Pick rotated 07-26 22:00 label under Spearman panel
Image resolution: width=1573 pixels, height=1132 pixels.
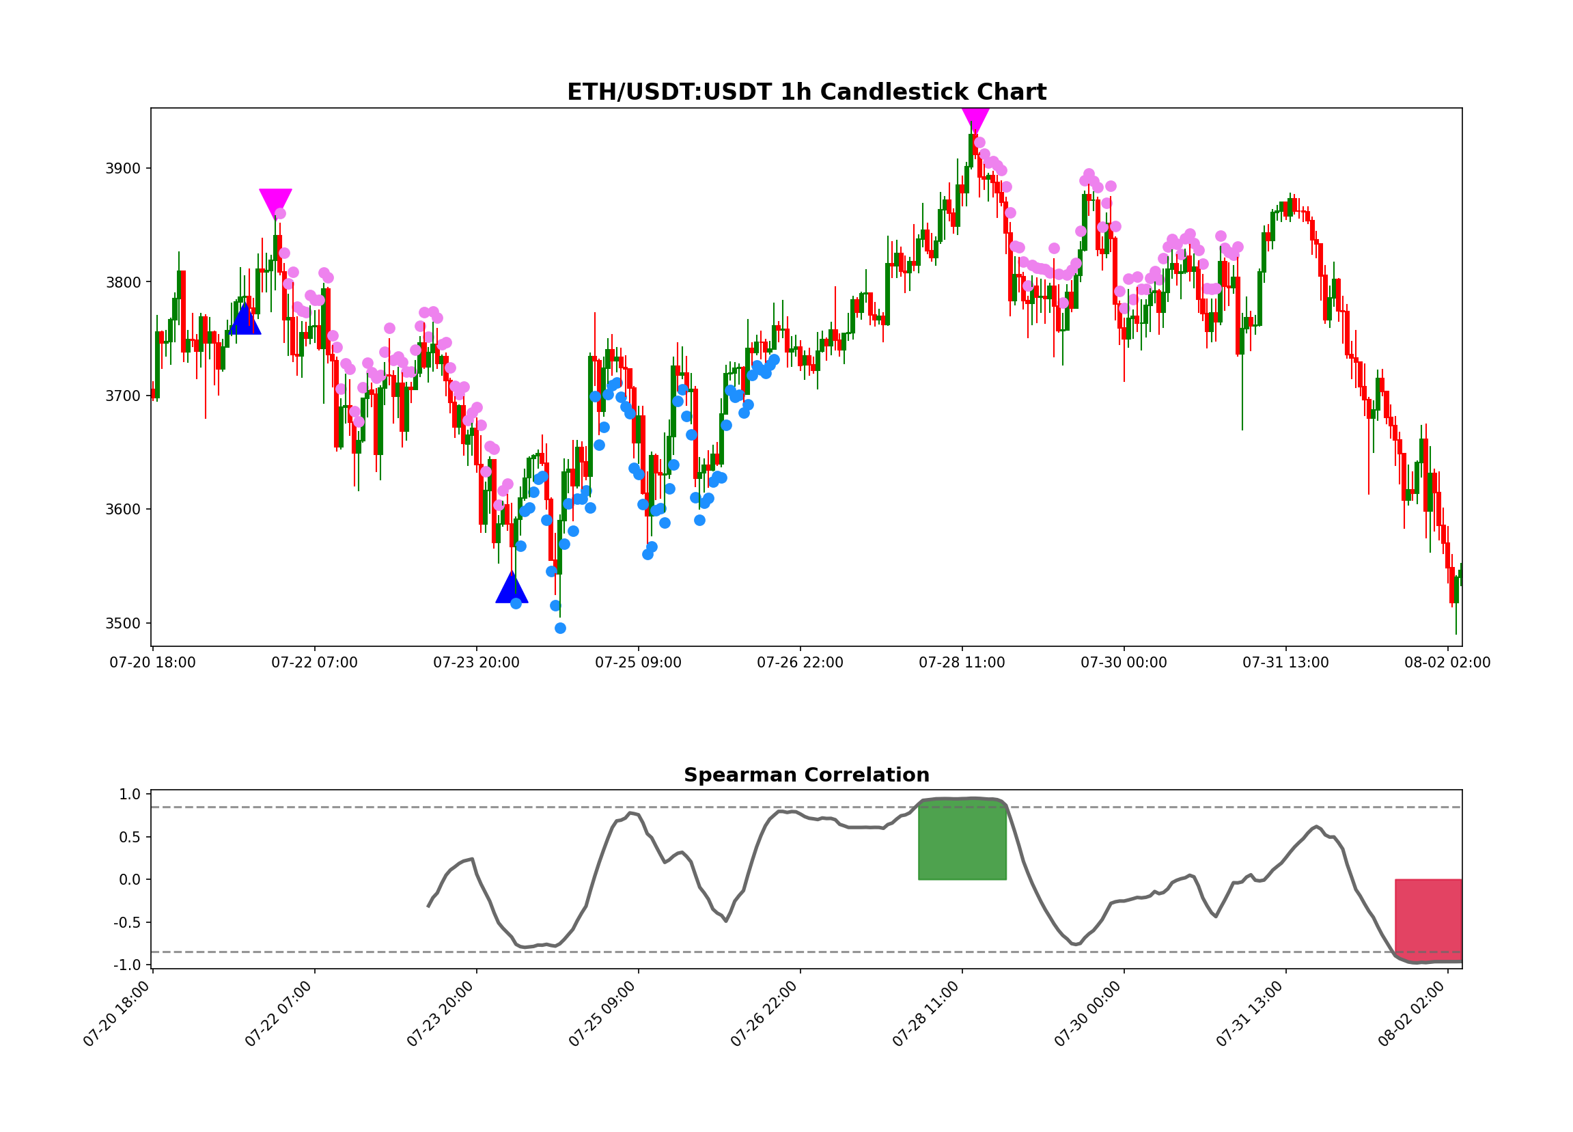click(x=764, y=1013)
